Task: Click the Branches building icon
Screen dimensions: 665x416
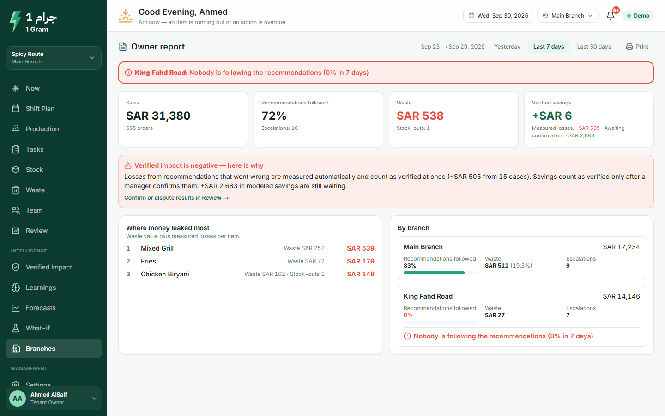Action: 16,349
